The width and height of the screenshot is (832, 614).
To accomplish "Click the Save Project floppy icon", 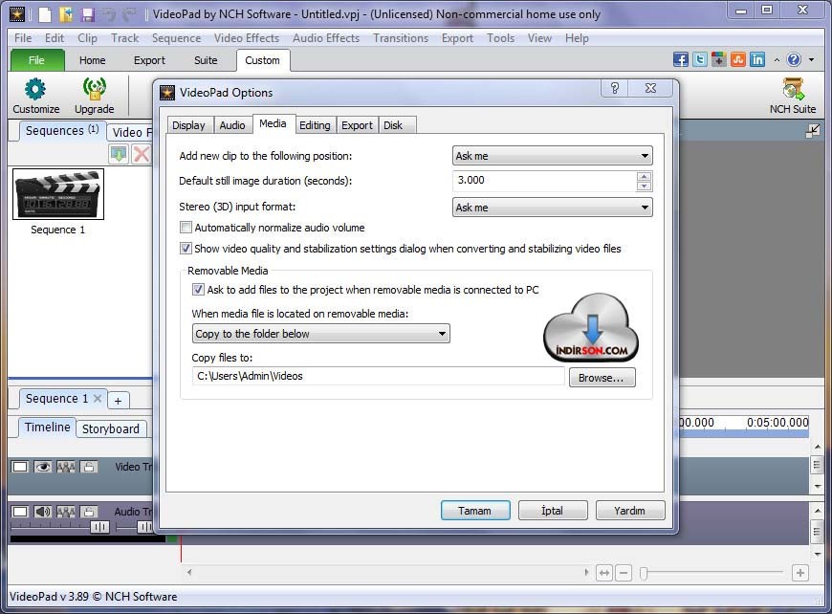I will [88, 14].
